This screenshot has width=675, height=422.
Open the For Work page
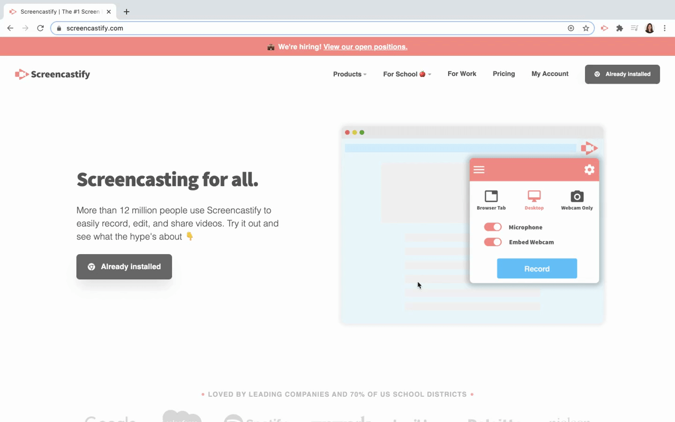click(x=462, y=74)
